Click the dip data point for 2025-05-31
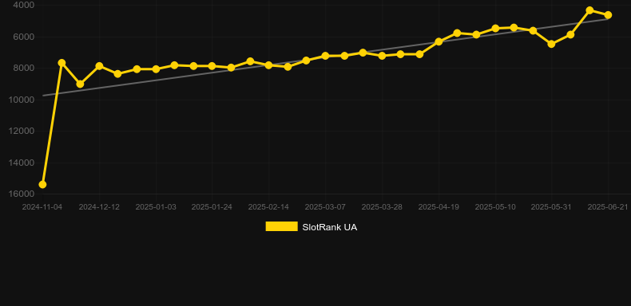The image size is (631, 306). click(551, 44)
